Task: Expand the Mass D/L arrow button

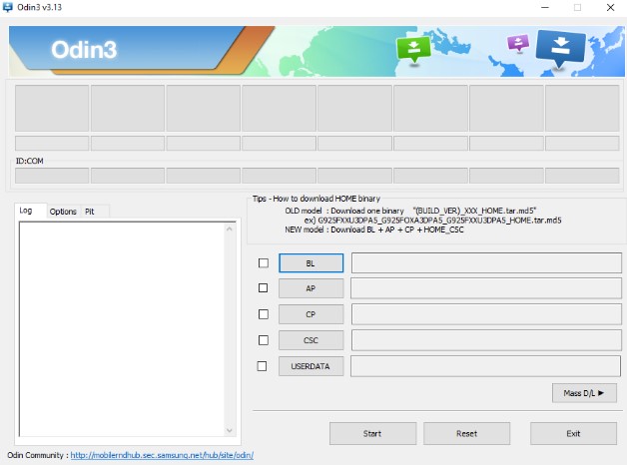Action: [583, 393]
